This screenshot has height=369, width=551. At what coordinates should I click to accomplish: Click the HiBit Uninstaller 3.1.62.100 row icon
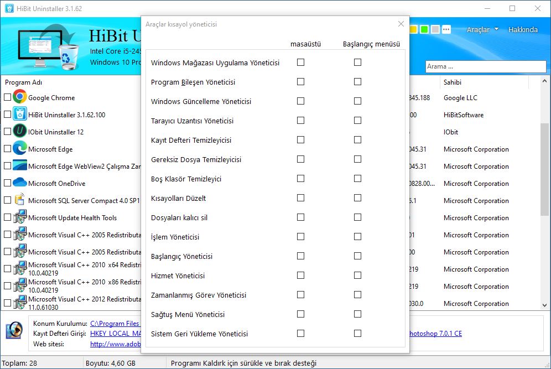(20, 114)
